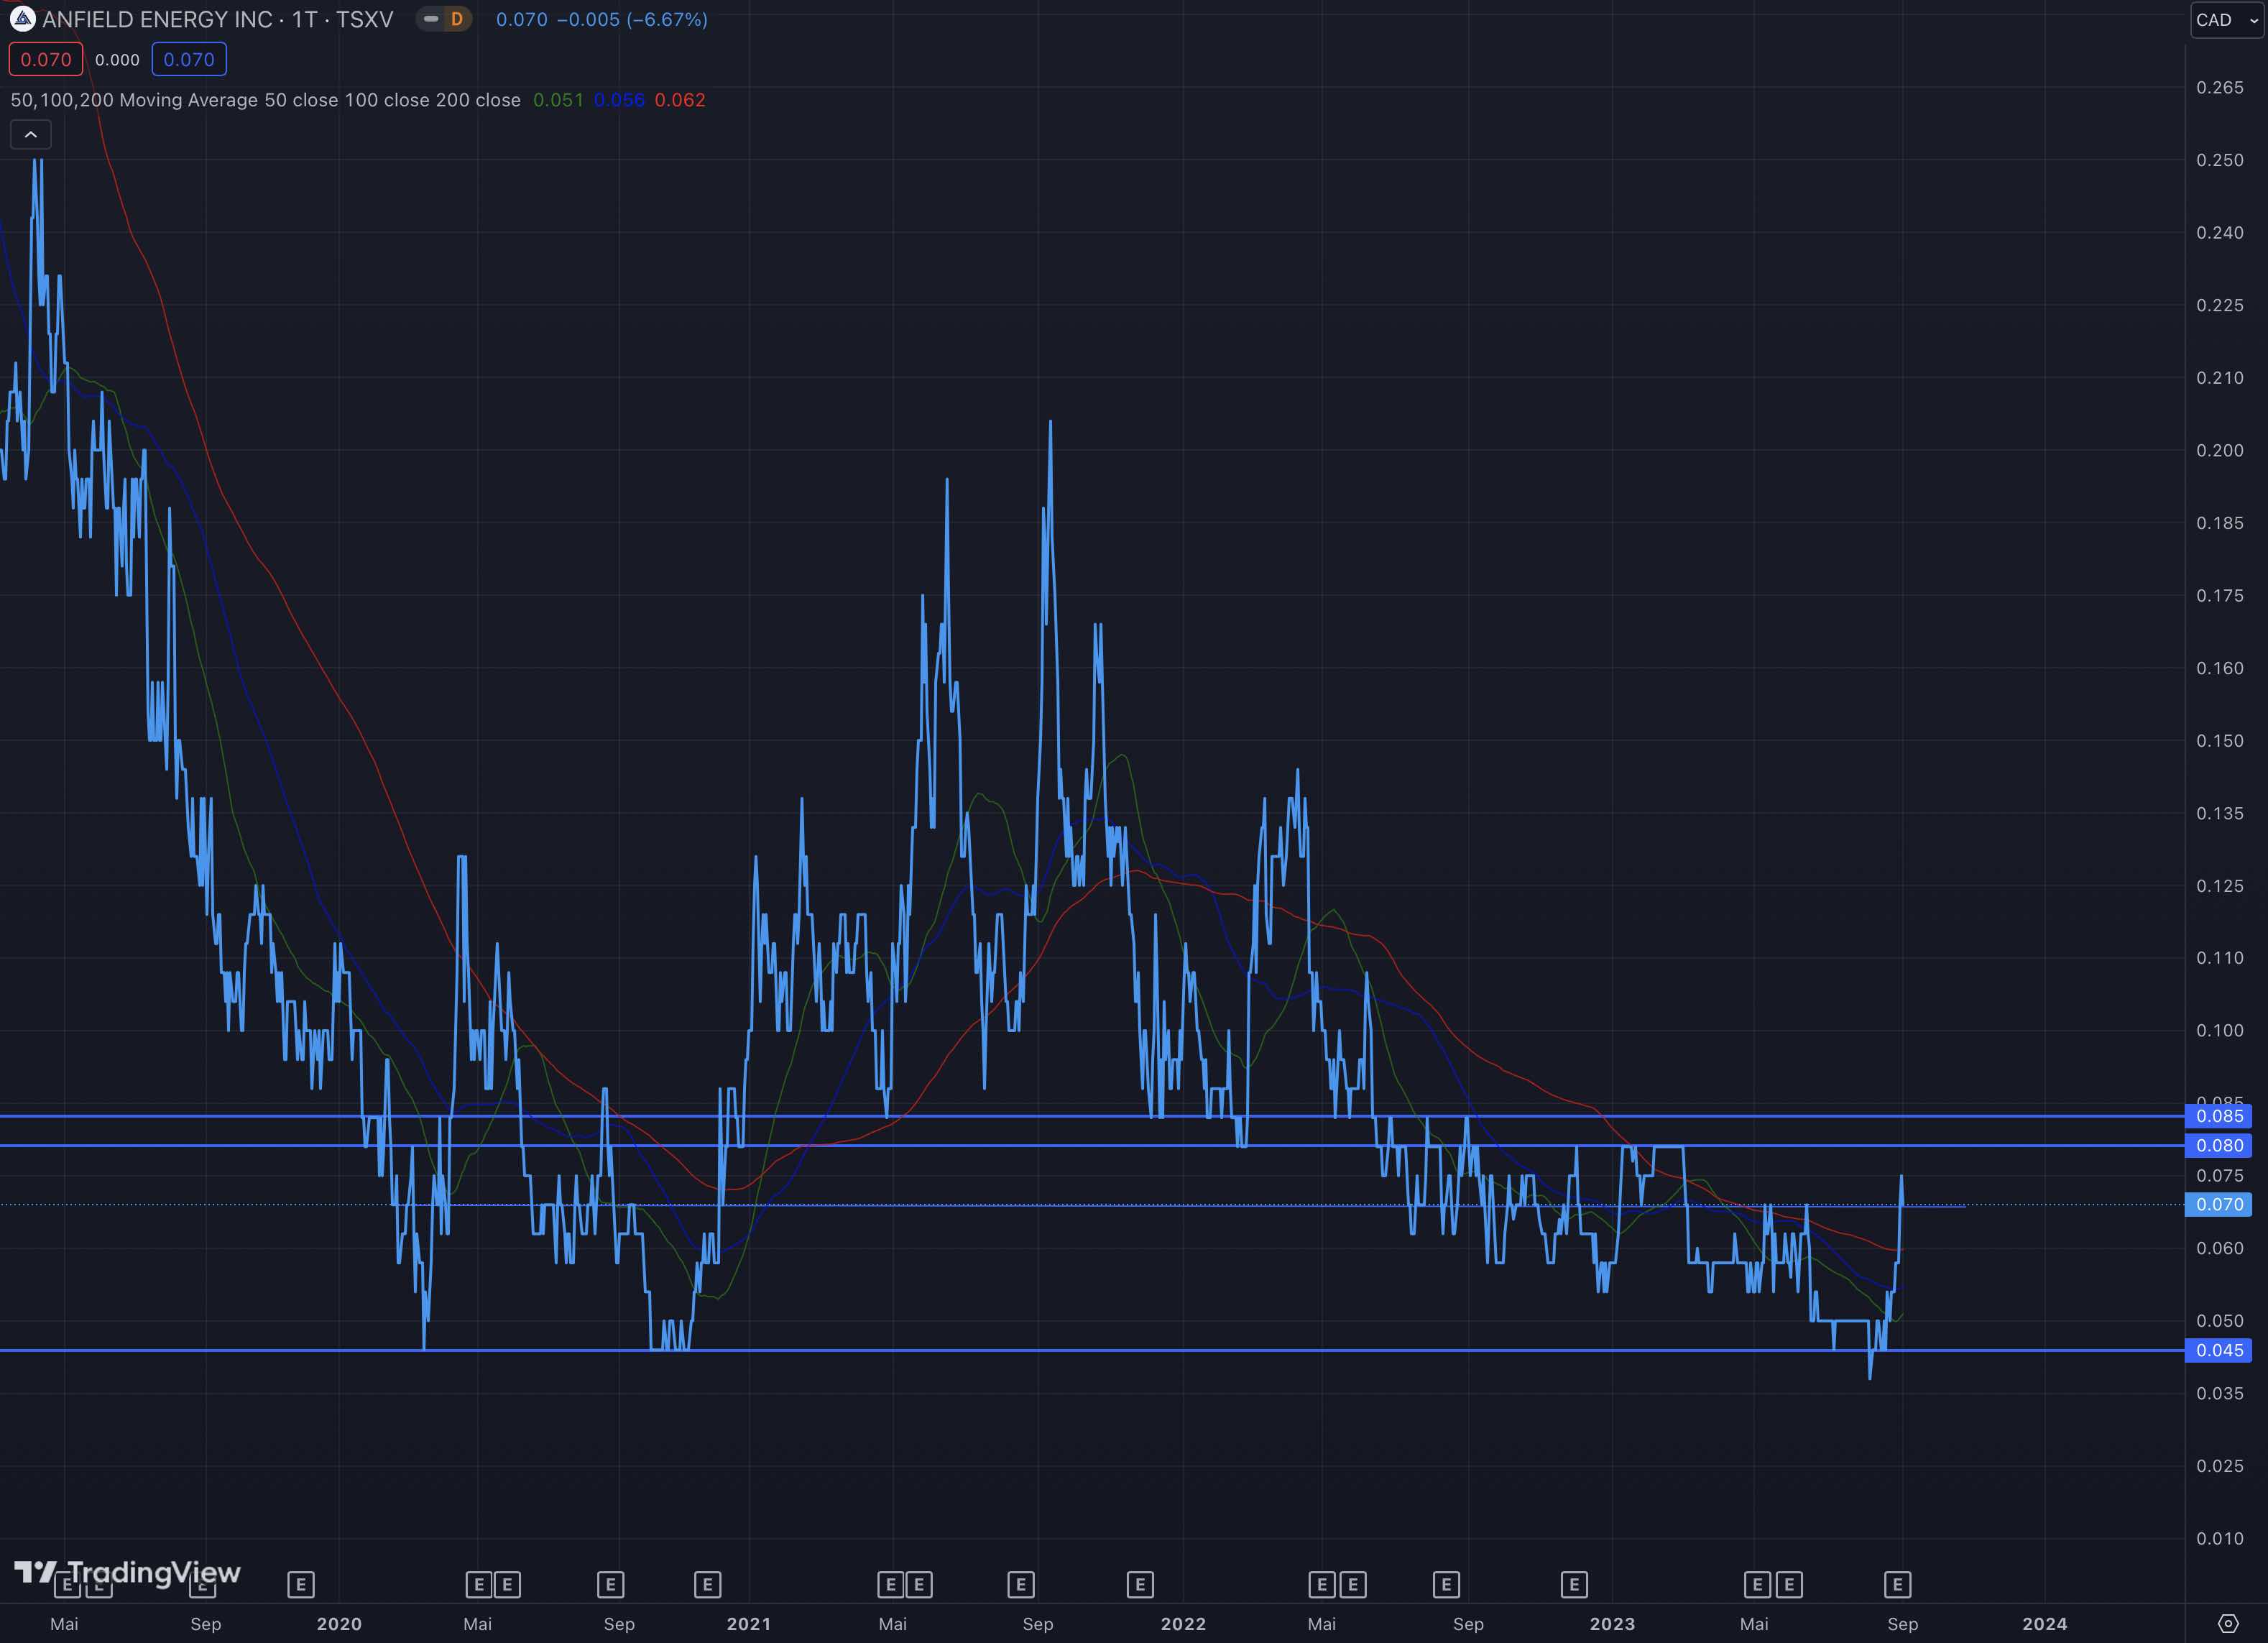Open chart settings gear in bottom-right corner
Screen dimensions: 2268x1643
click(x=2228, y=1623)
